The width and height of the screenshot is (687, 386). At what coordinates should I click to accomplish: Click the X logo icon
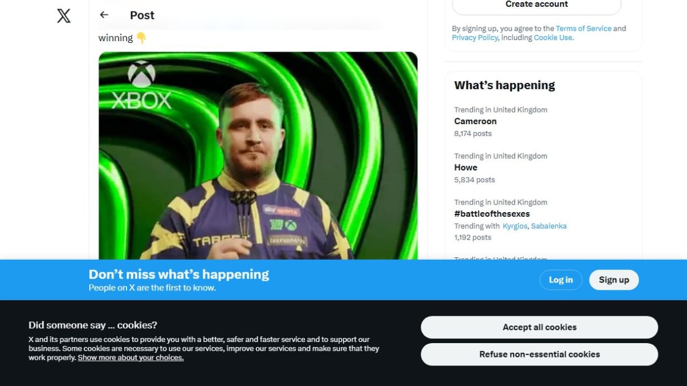click(64, 15)
